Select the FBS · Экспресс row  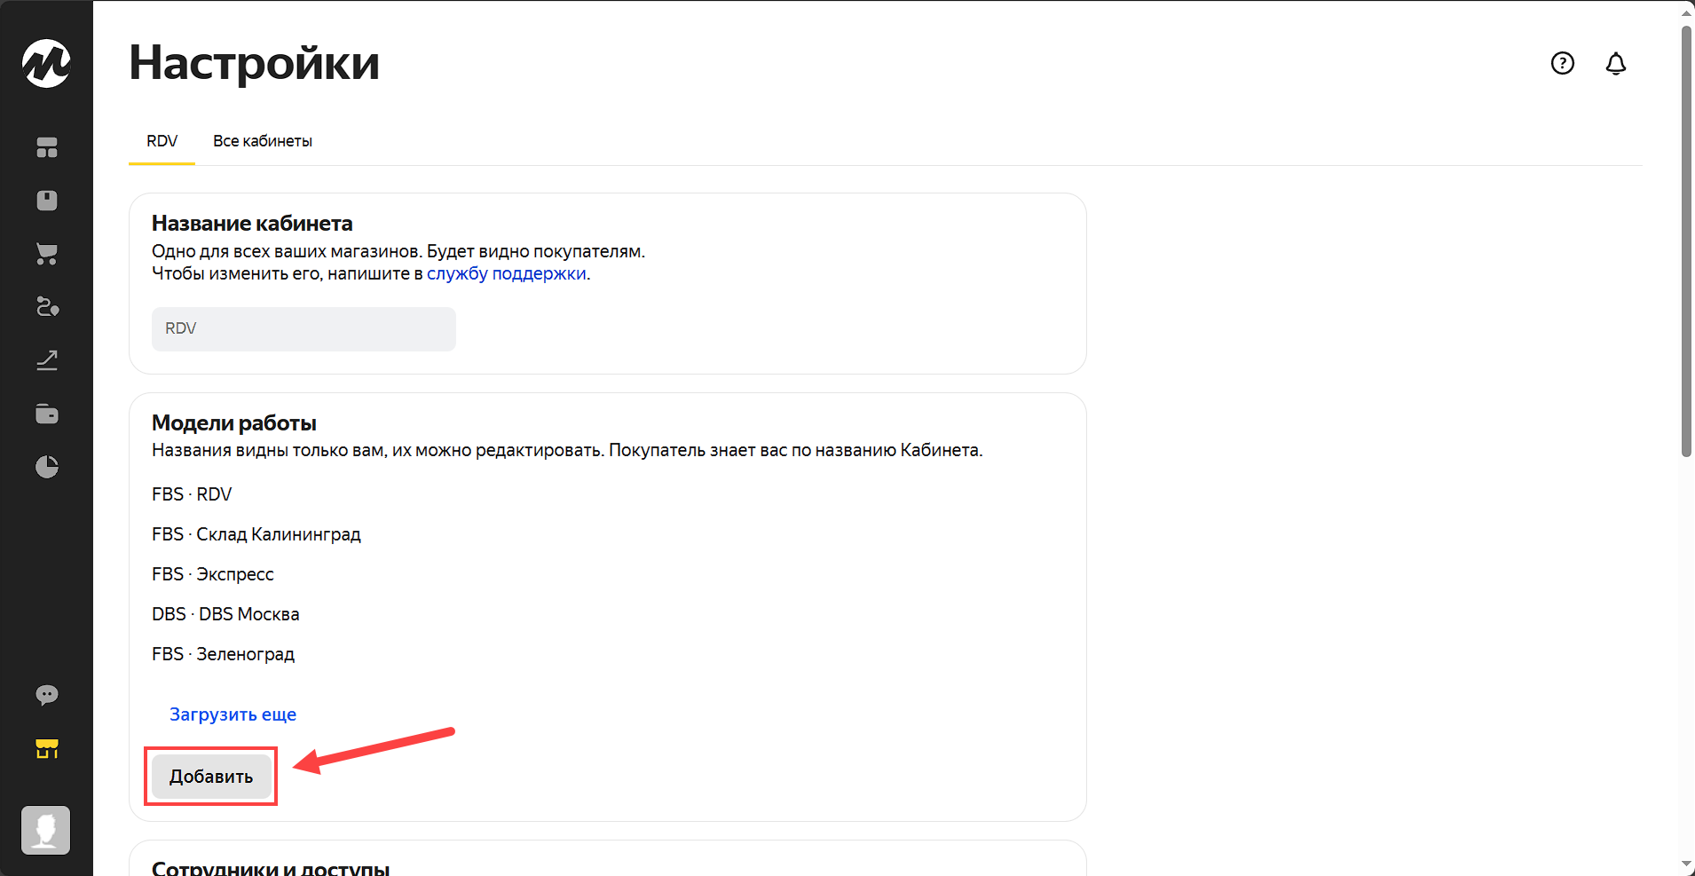click(x=213, y=574)
